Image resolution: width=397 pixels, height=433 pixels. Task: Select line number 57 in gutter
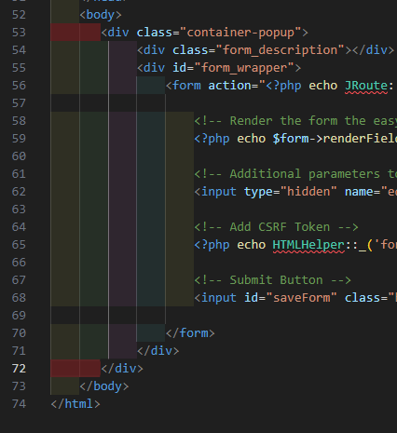click(19, 103)
